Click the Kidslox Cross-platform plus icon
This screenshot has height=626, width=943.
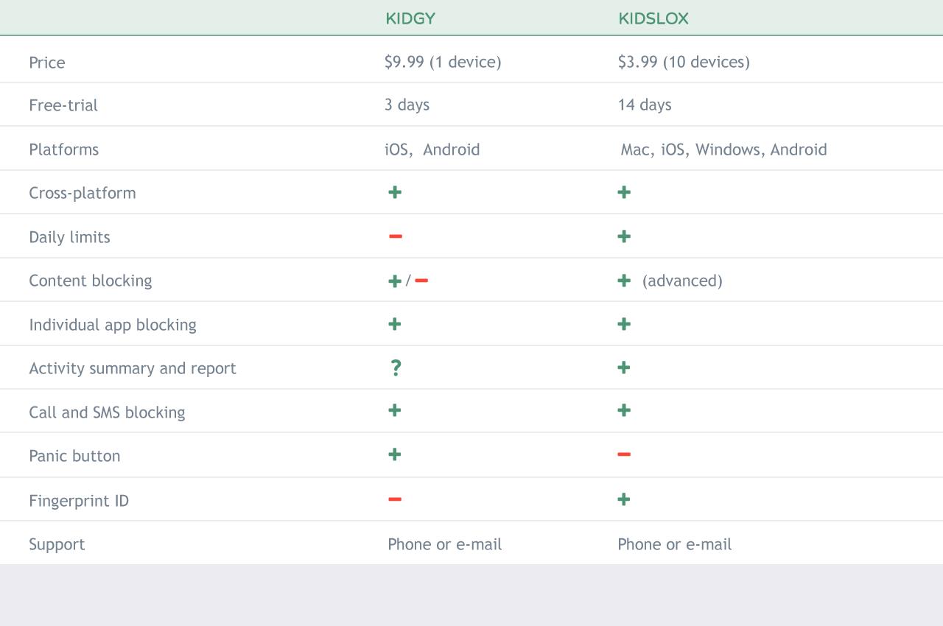click(x=624, y=192)
